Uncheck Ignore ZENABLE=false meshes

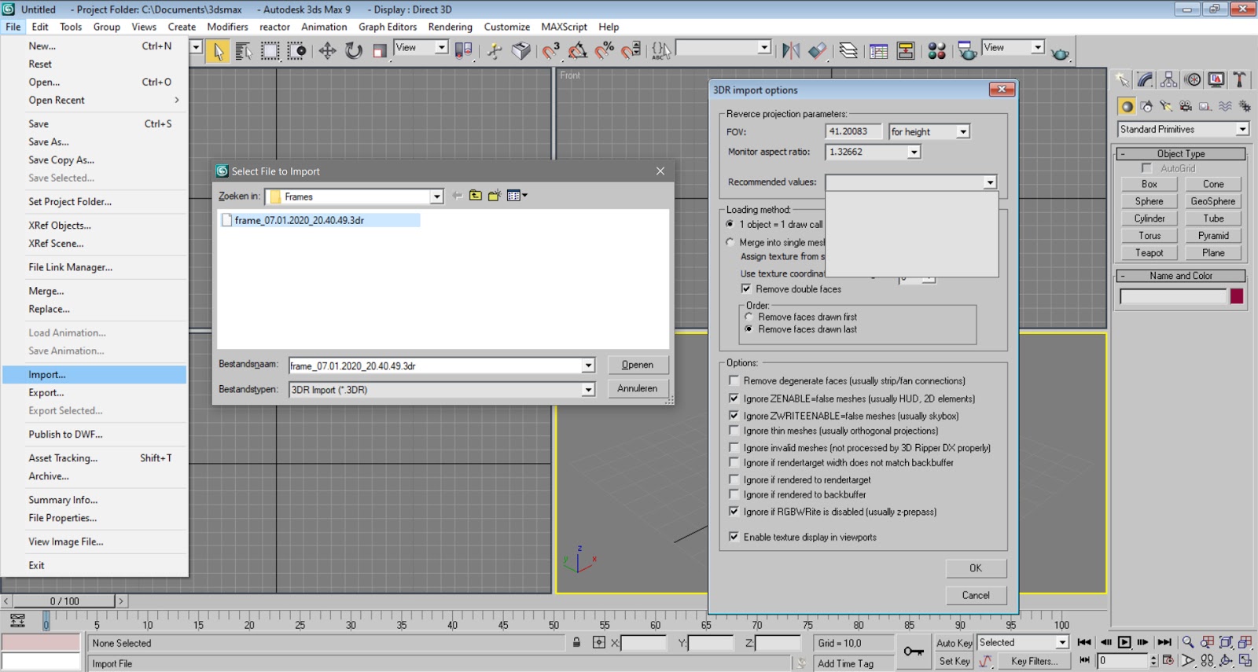click(x=734, y=399)
